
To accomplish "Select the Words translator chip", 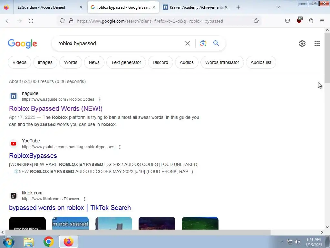I will coord(222,62).
